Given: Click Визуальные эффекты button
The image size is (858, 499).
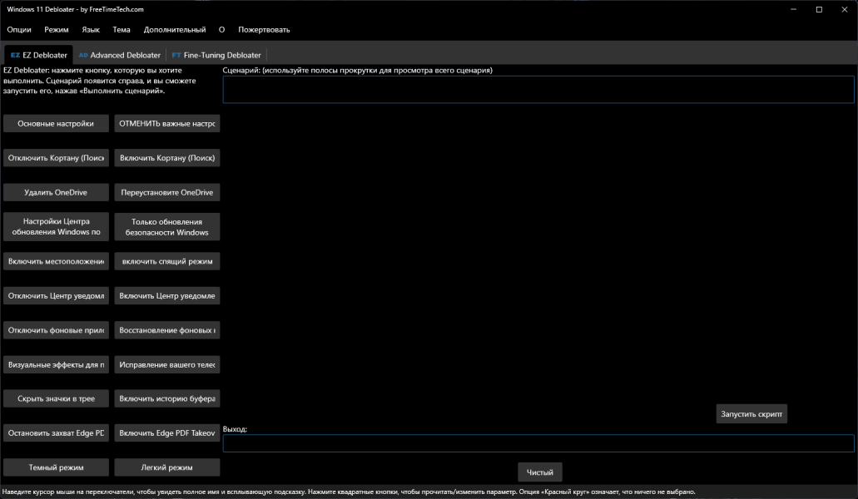Looking at the screenshot, I should pyautogui.click(x=56, y=364).
